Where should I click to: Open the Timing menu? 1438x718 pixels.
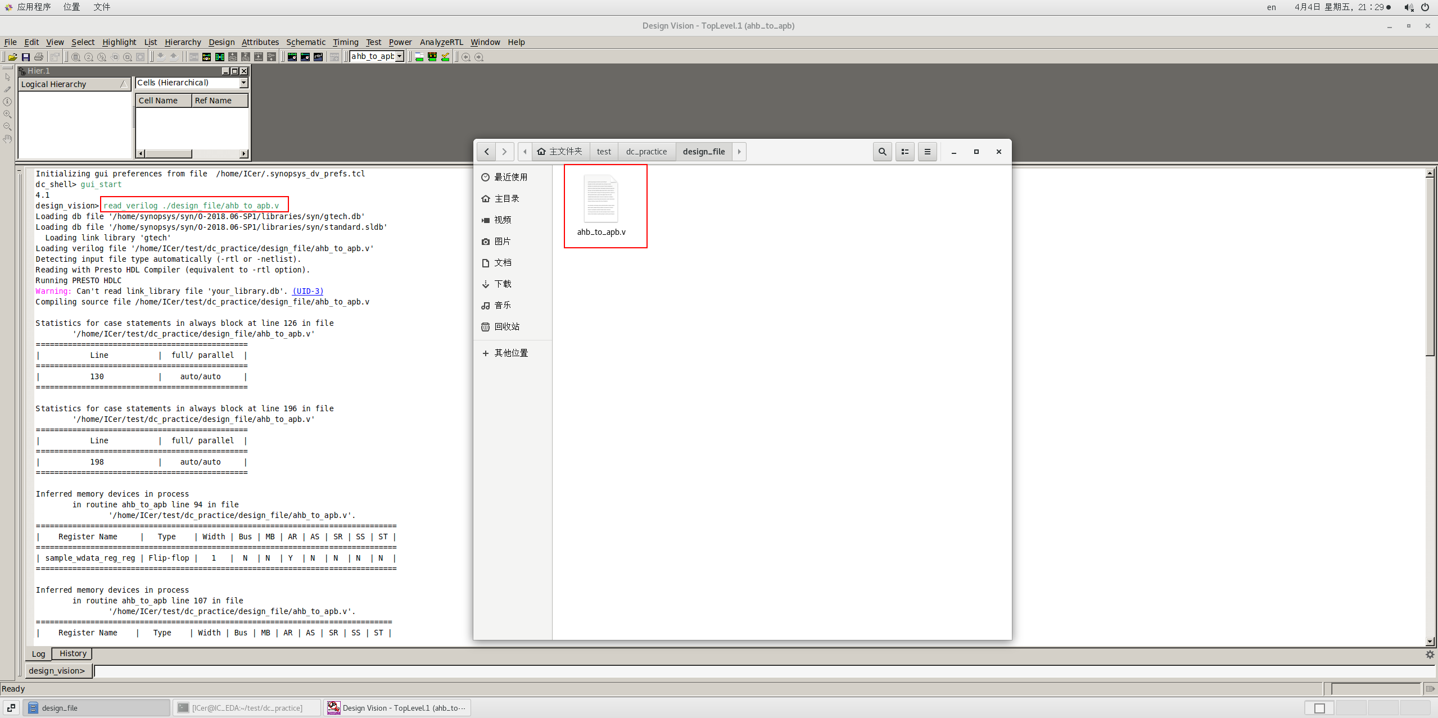click(345, 42)
